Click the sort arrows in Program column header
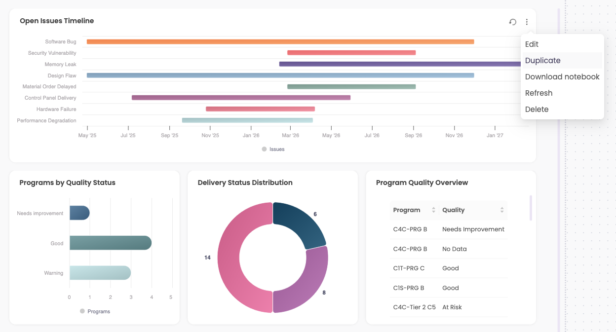 (x=433, y=210)
